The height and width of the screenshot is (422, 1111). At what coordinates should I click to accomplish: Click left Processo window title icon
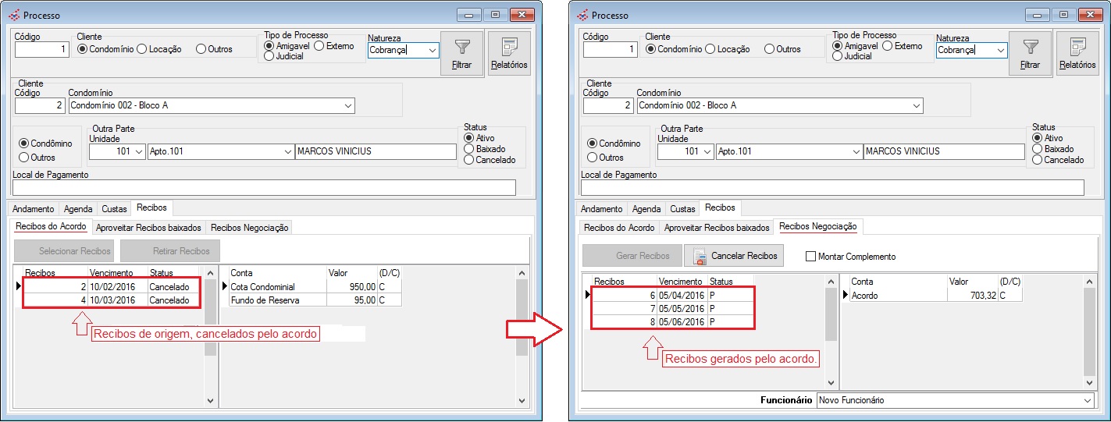(13, 15)
